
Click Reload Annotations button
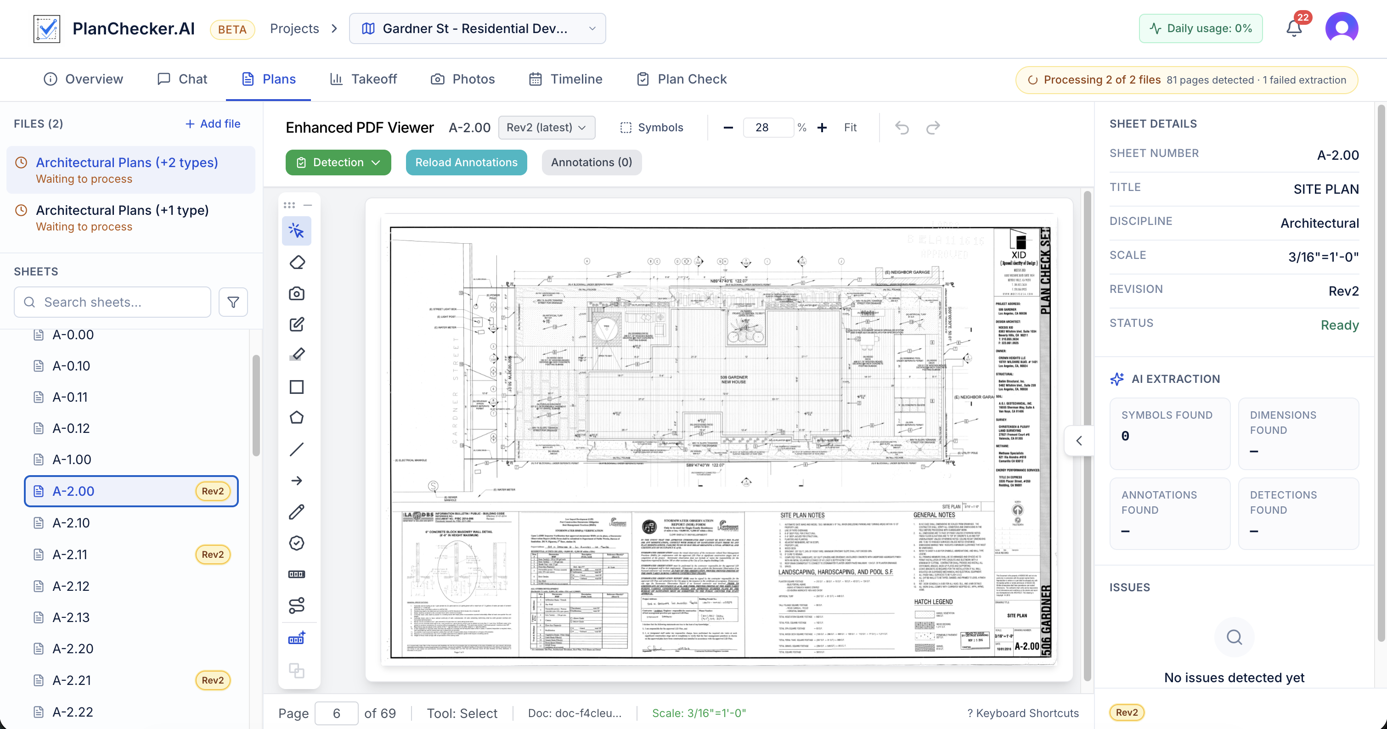pos(466,163)
